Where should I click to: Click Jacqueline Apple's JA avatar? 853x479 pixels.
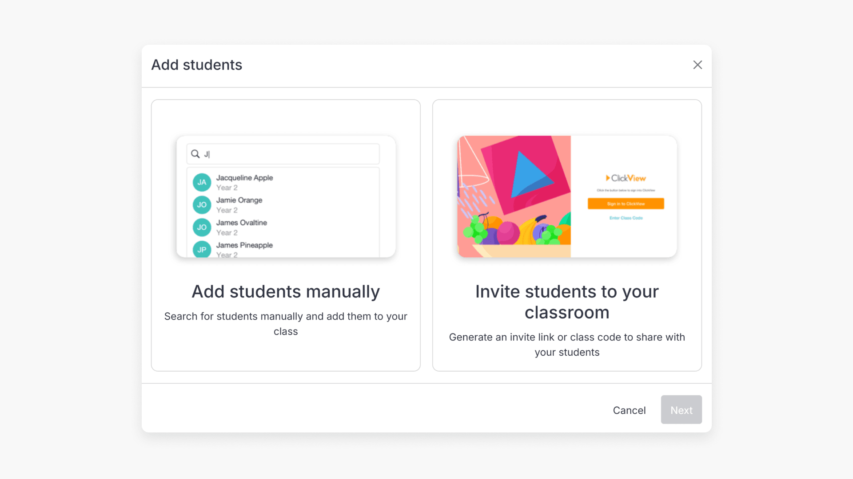[x=202, y=182]
